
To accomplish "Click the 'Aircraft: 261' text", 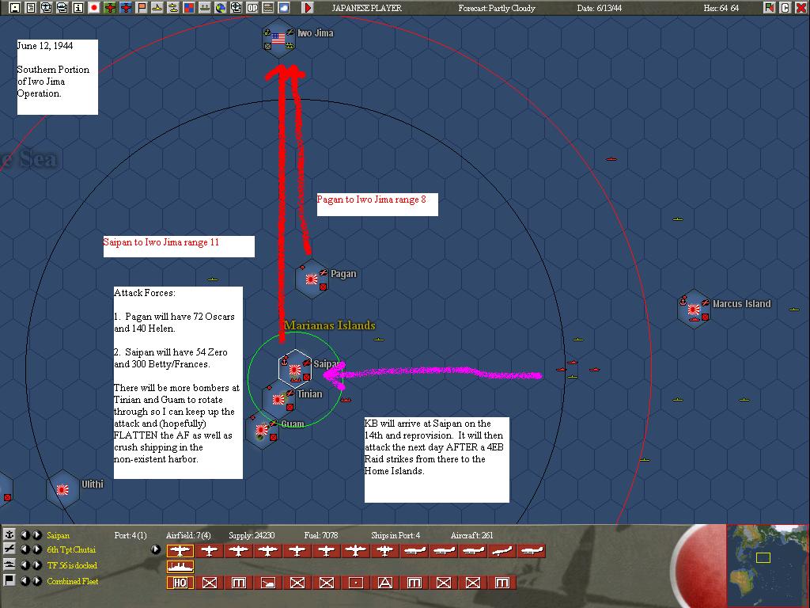I will click(x=471, y=535).
